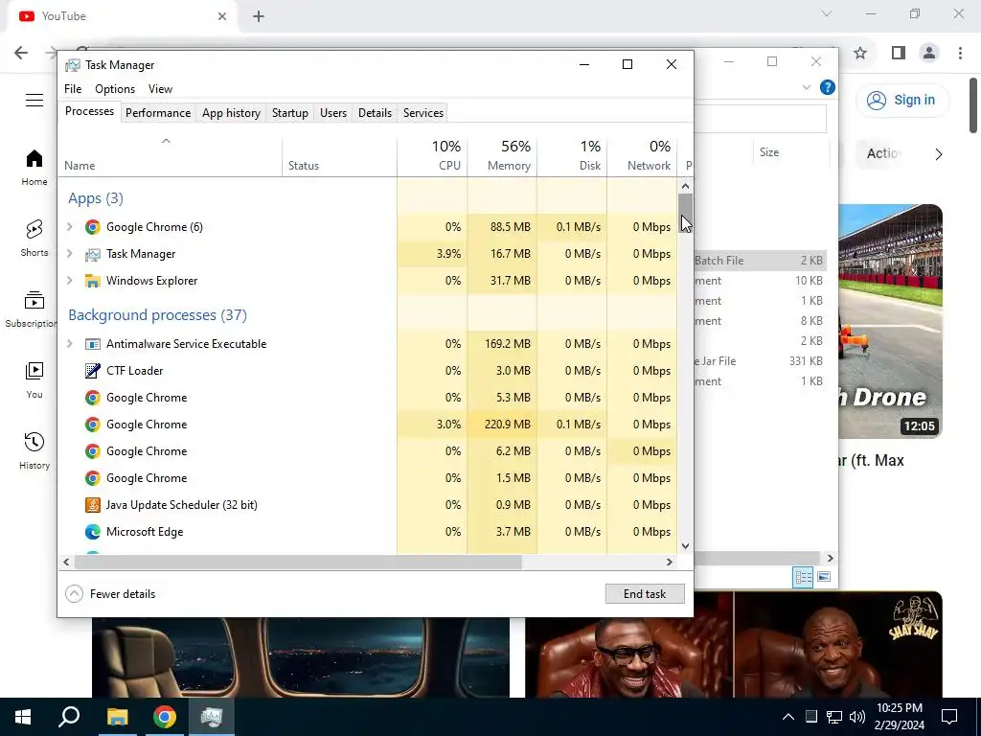Click Chrome icon of 220.9 MB process

(x=93, y=425)
